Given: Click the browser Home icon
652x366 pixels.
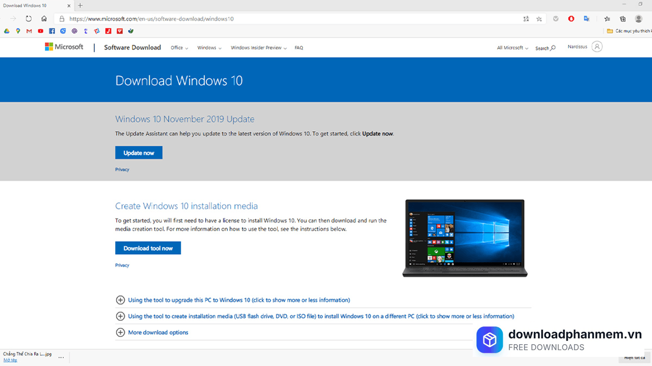Looking at the screenshot, I should [44, 18].
